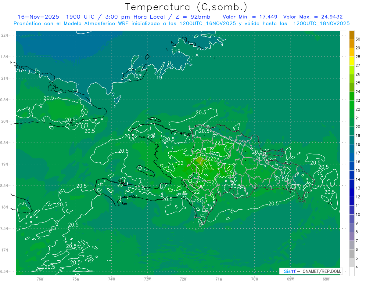The width and height of the screenshot is (366, 283).
Task: Click the orange swatch between 29 and 30
Action: click(x=352, y=43)
